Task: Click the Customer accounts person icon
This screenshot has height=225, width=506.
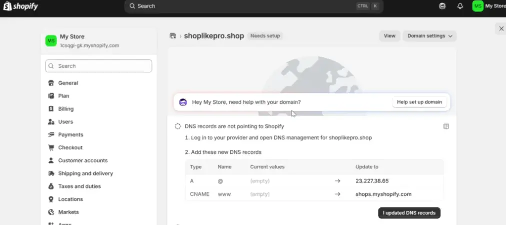Action: point(51,161)
